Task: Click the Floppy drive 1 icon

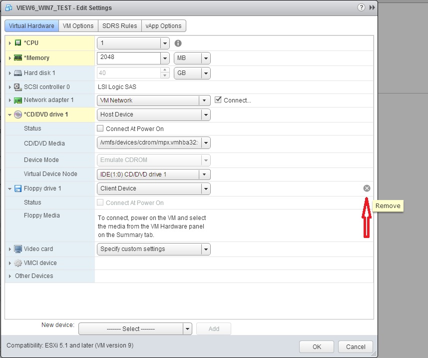Action: tap(18, 188)
